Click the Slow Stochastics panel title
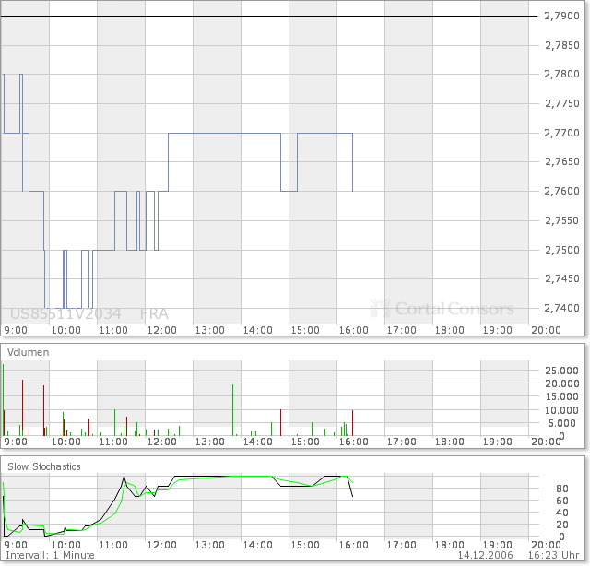The image size is (590, 566). [44, 466]
